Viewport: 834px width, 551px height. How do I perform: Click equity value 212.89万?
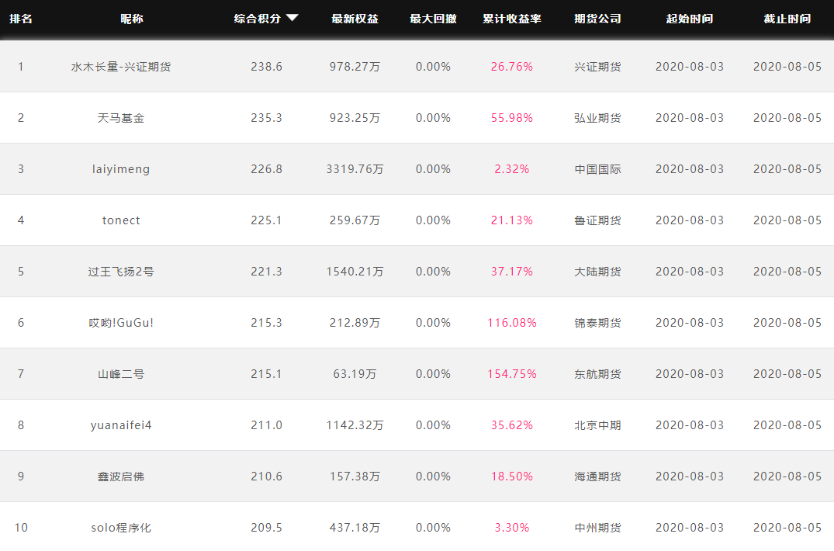(355, 323)
